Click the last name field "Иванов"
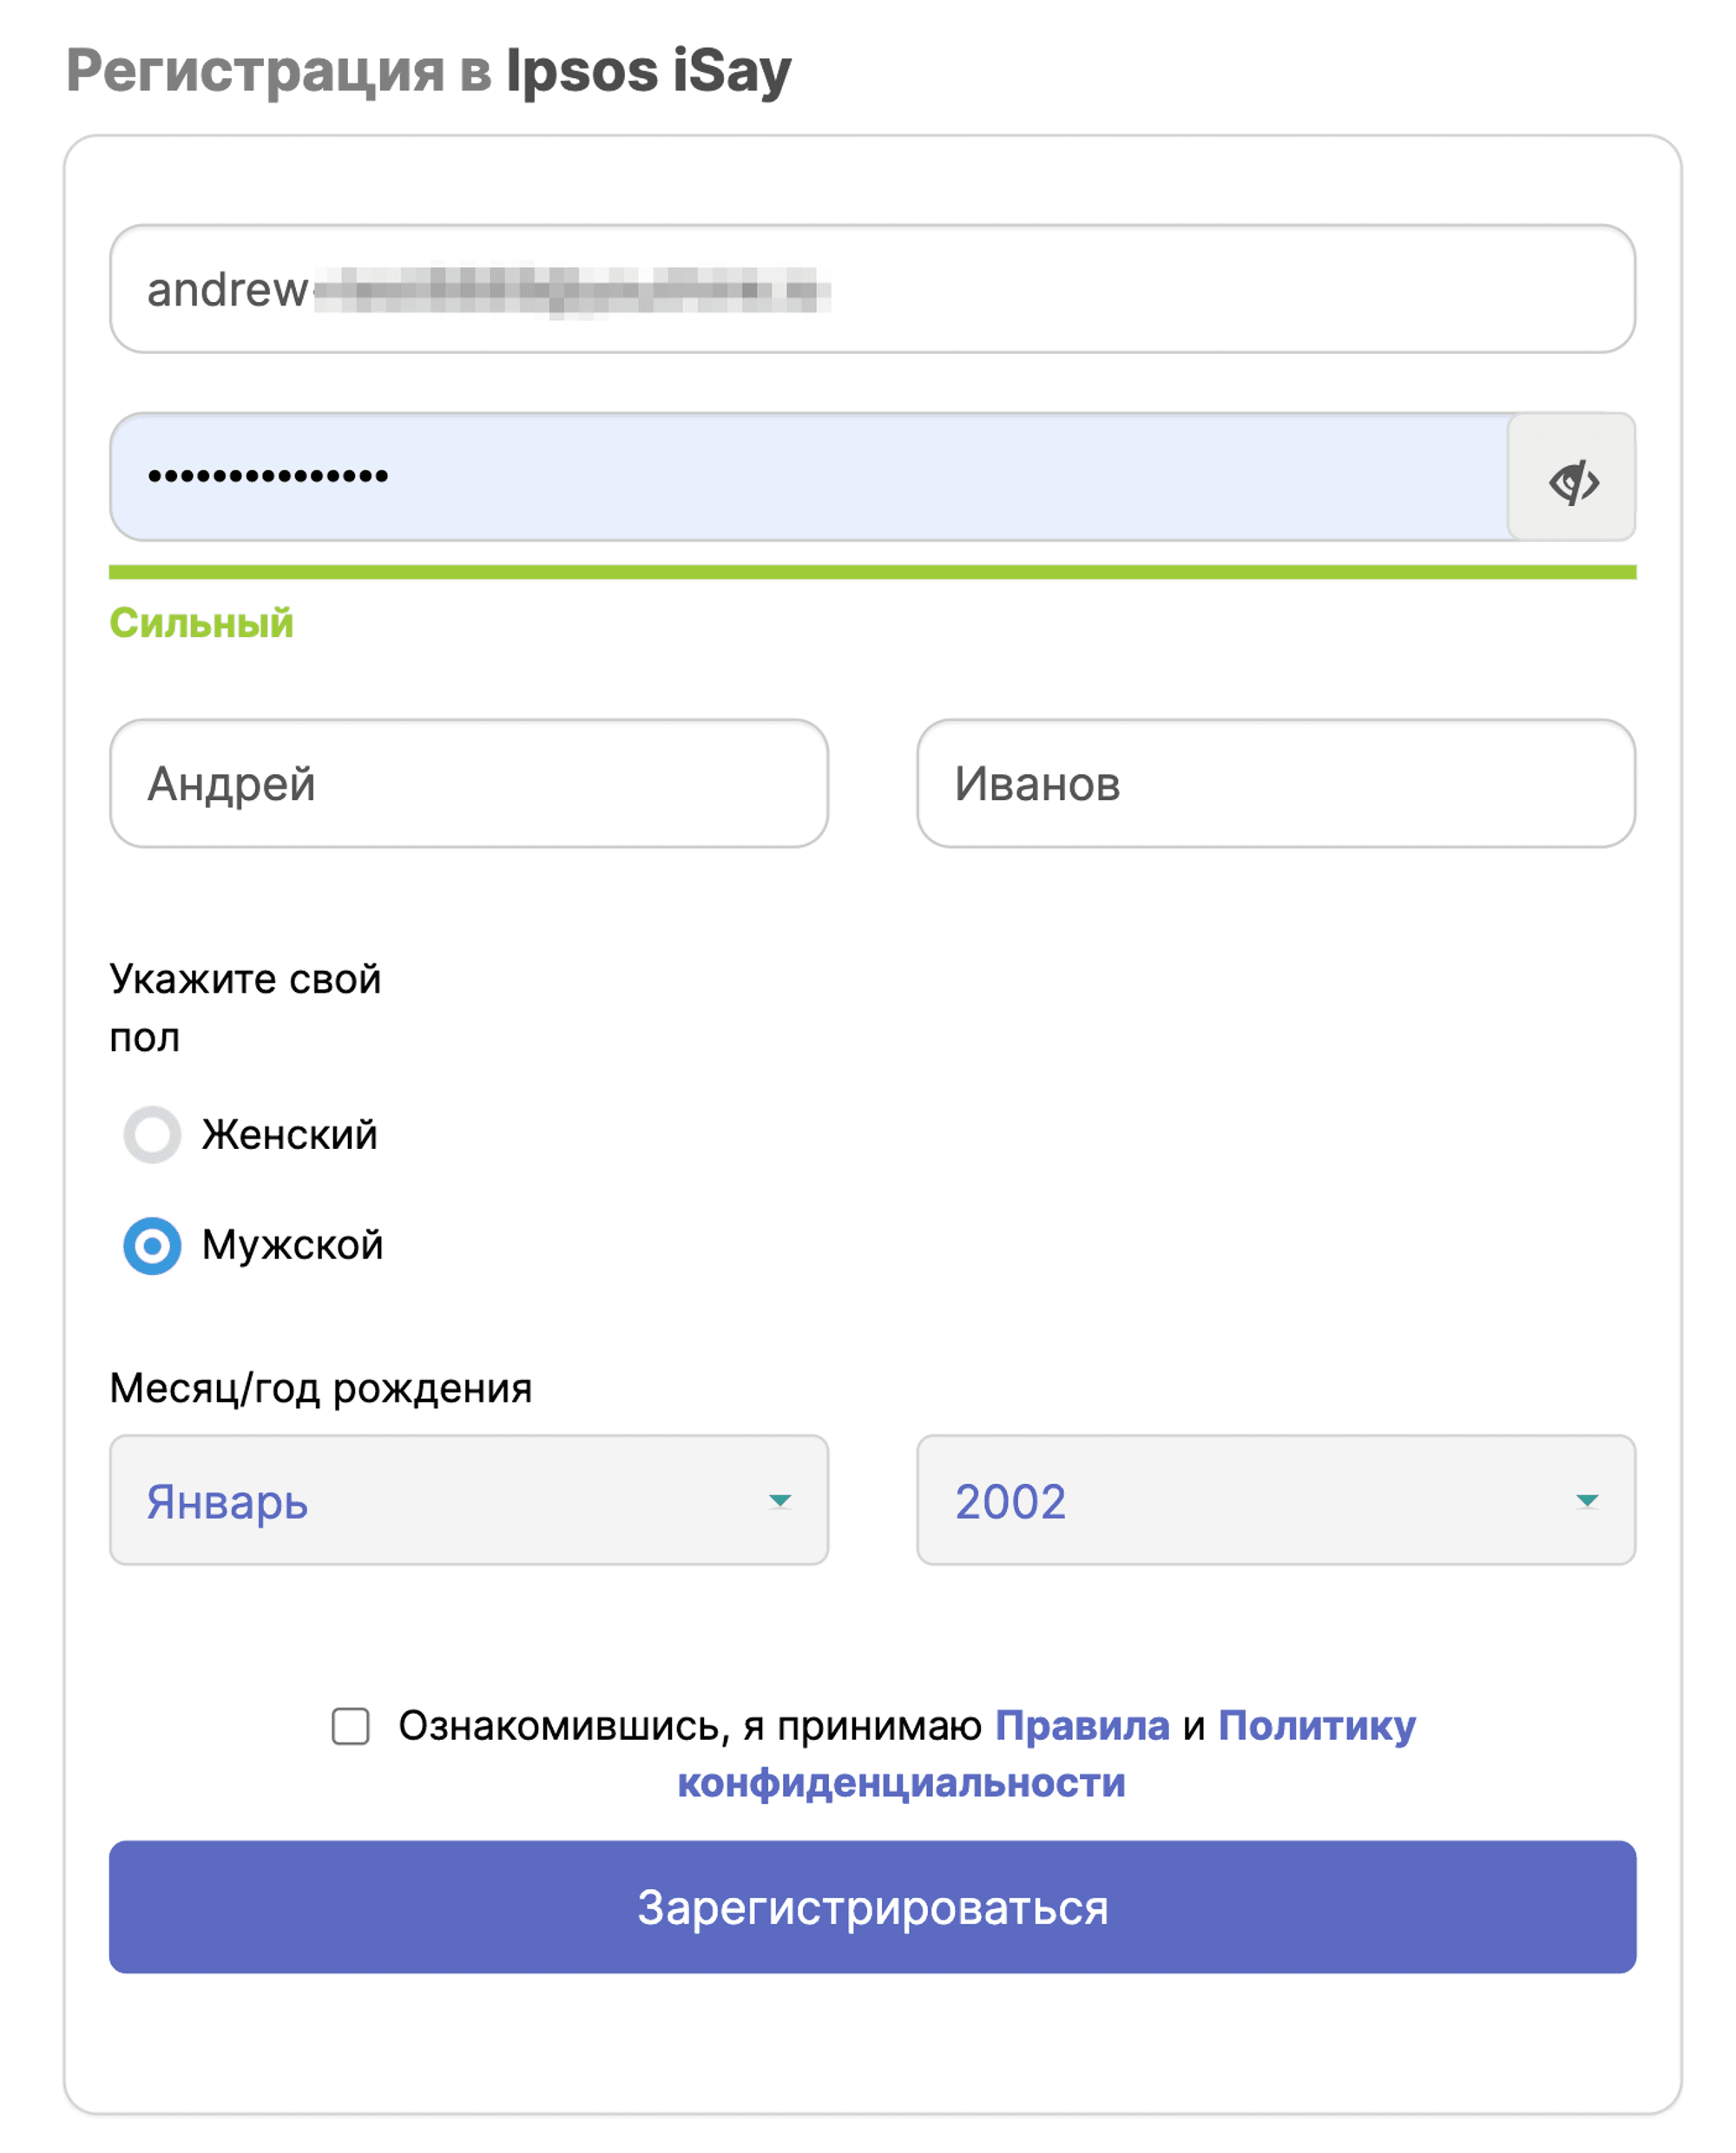The height and width of the screenshot is (2153, 1736). point(1275,784)
